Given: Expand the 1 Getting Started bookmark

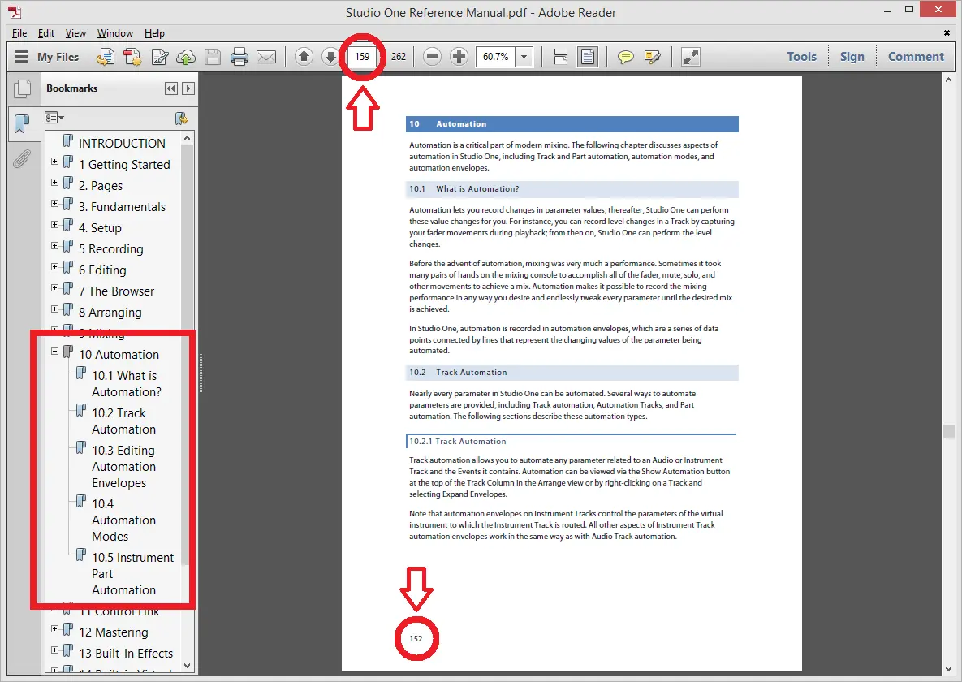Looking at the screenshot, I should pos(54,162).
